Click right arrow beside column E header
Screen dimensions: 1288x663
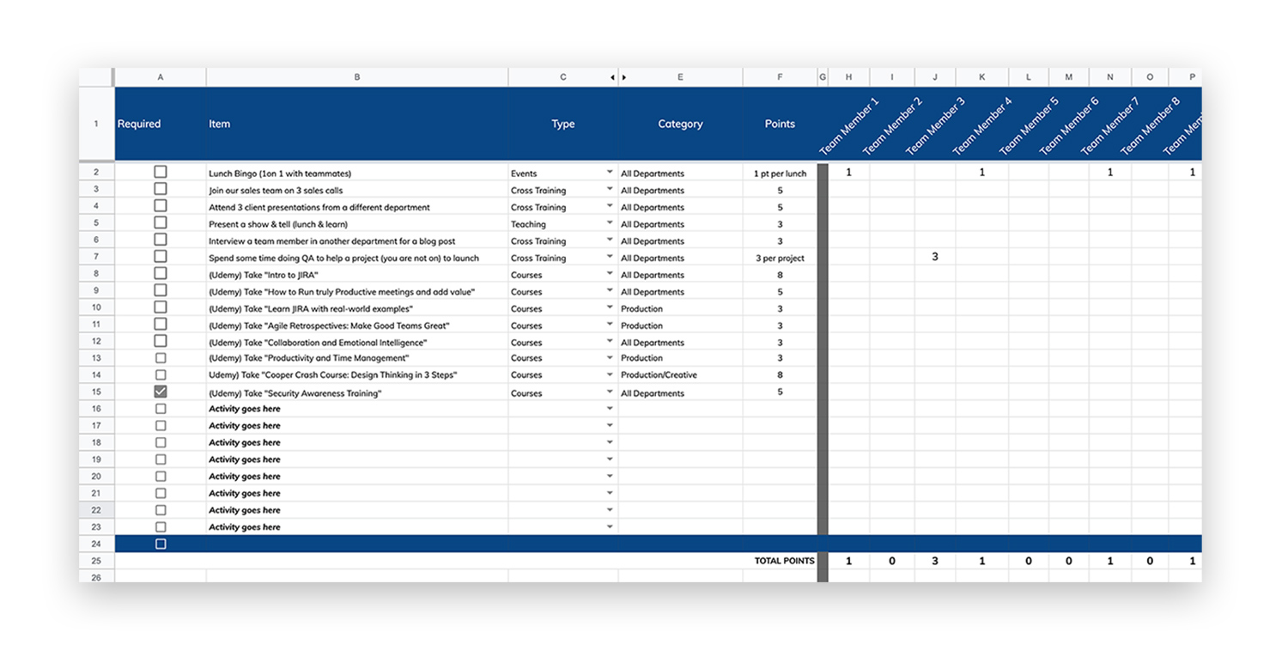pyautogui.click(x=624, y=77)
